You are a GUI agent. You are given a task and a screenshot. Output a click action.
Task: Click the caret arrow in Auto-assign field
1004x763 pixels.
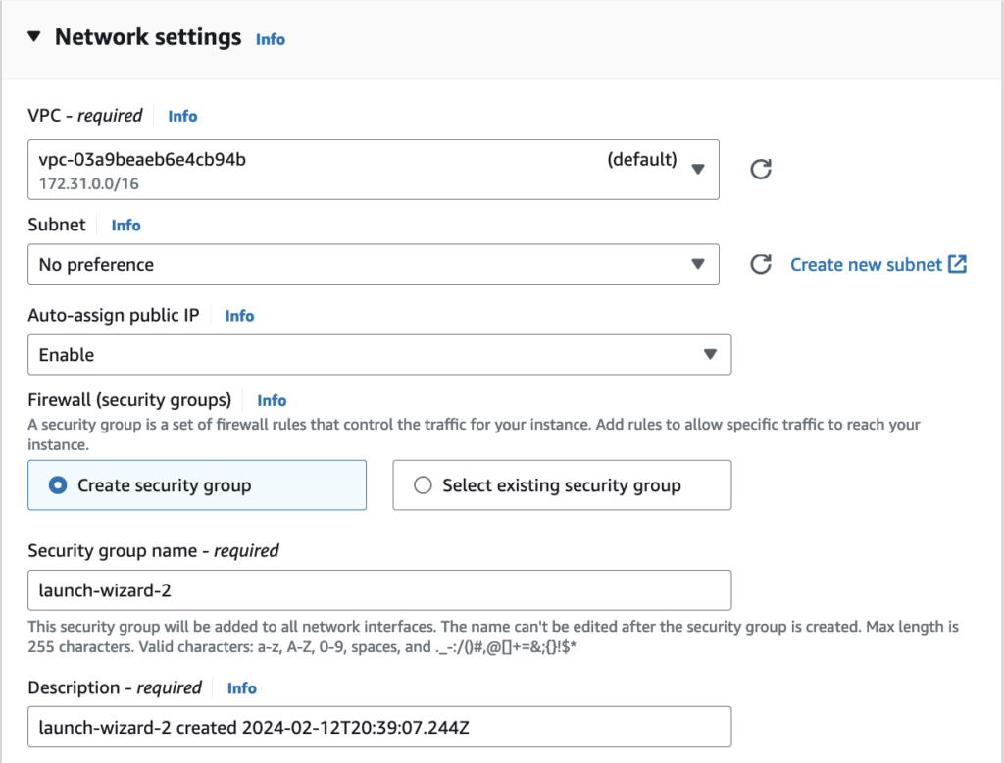(710, 355)
